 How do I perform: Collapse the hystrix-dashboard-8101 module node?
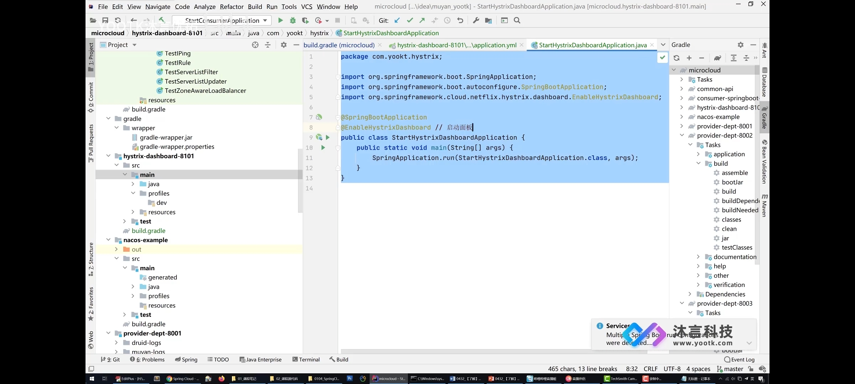coord(108,156)
